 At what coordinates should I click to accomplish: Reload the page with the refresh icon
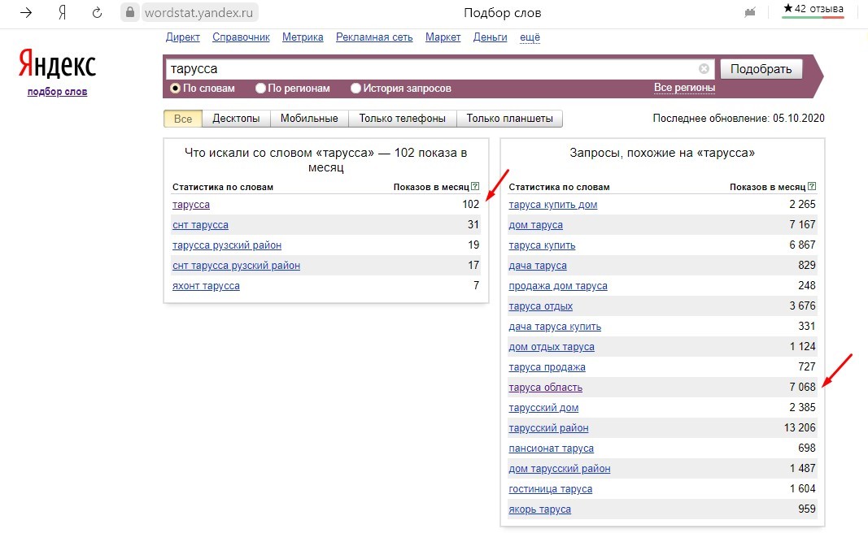[98, 13]
